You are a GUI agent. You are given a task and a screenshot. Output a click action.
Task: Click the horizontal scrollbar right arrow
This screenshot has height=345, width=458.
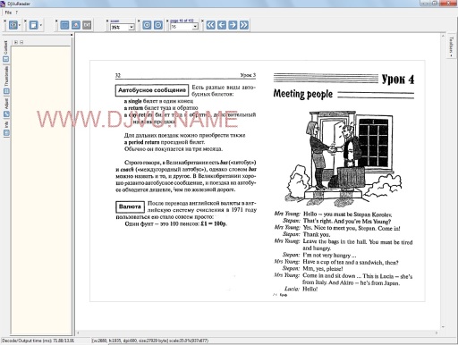pyautogui.click(x=437, y=332)
